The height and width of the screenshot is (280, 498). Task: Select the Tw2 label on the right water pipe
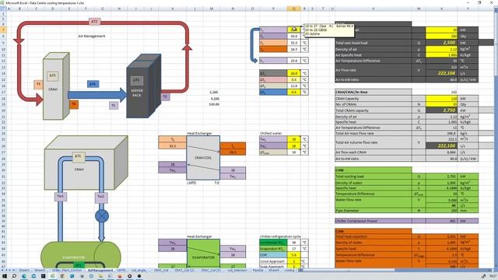100,197
